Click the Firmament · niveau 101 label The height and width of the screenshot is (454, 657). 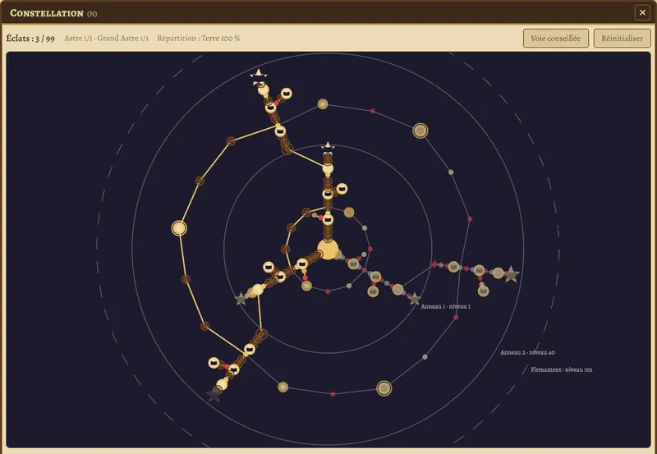click(x=562, y=369)
